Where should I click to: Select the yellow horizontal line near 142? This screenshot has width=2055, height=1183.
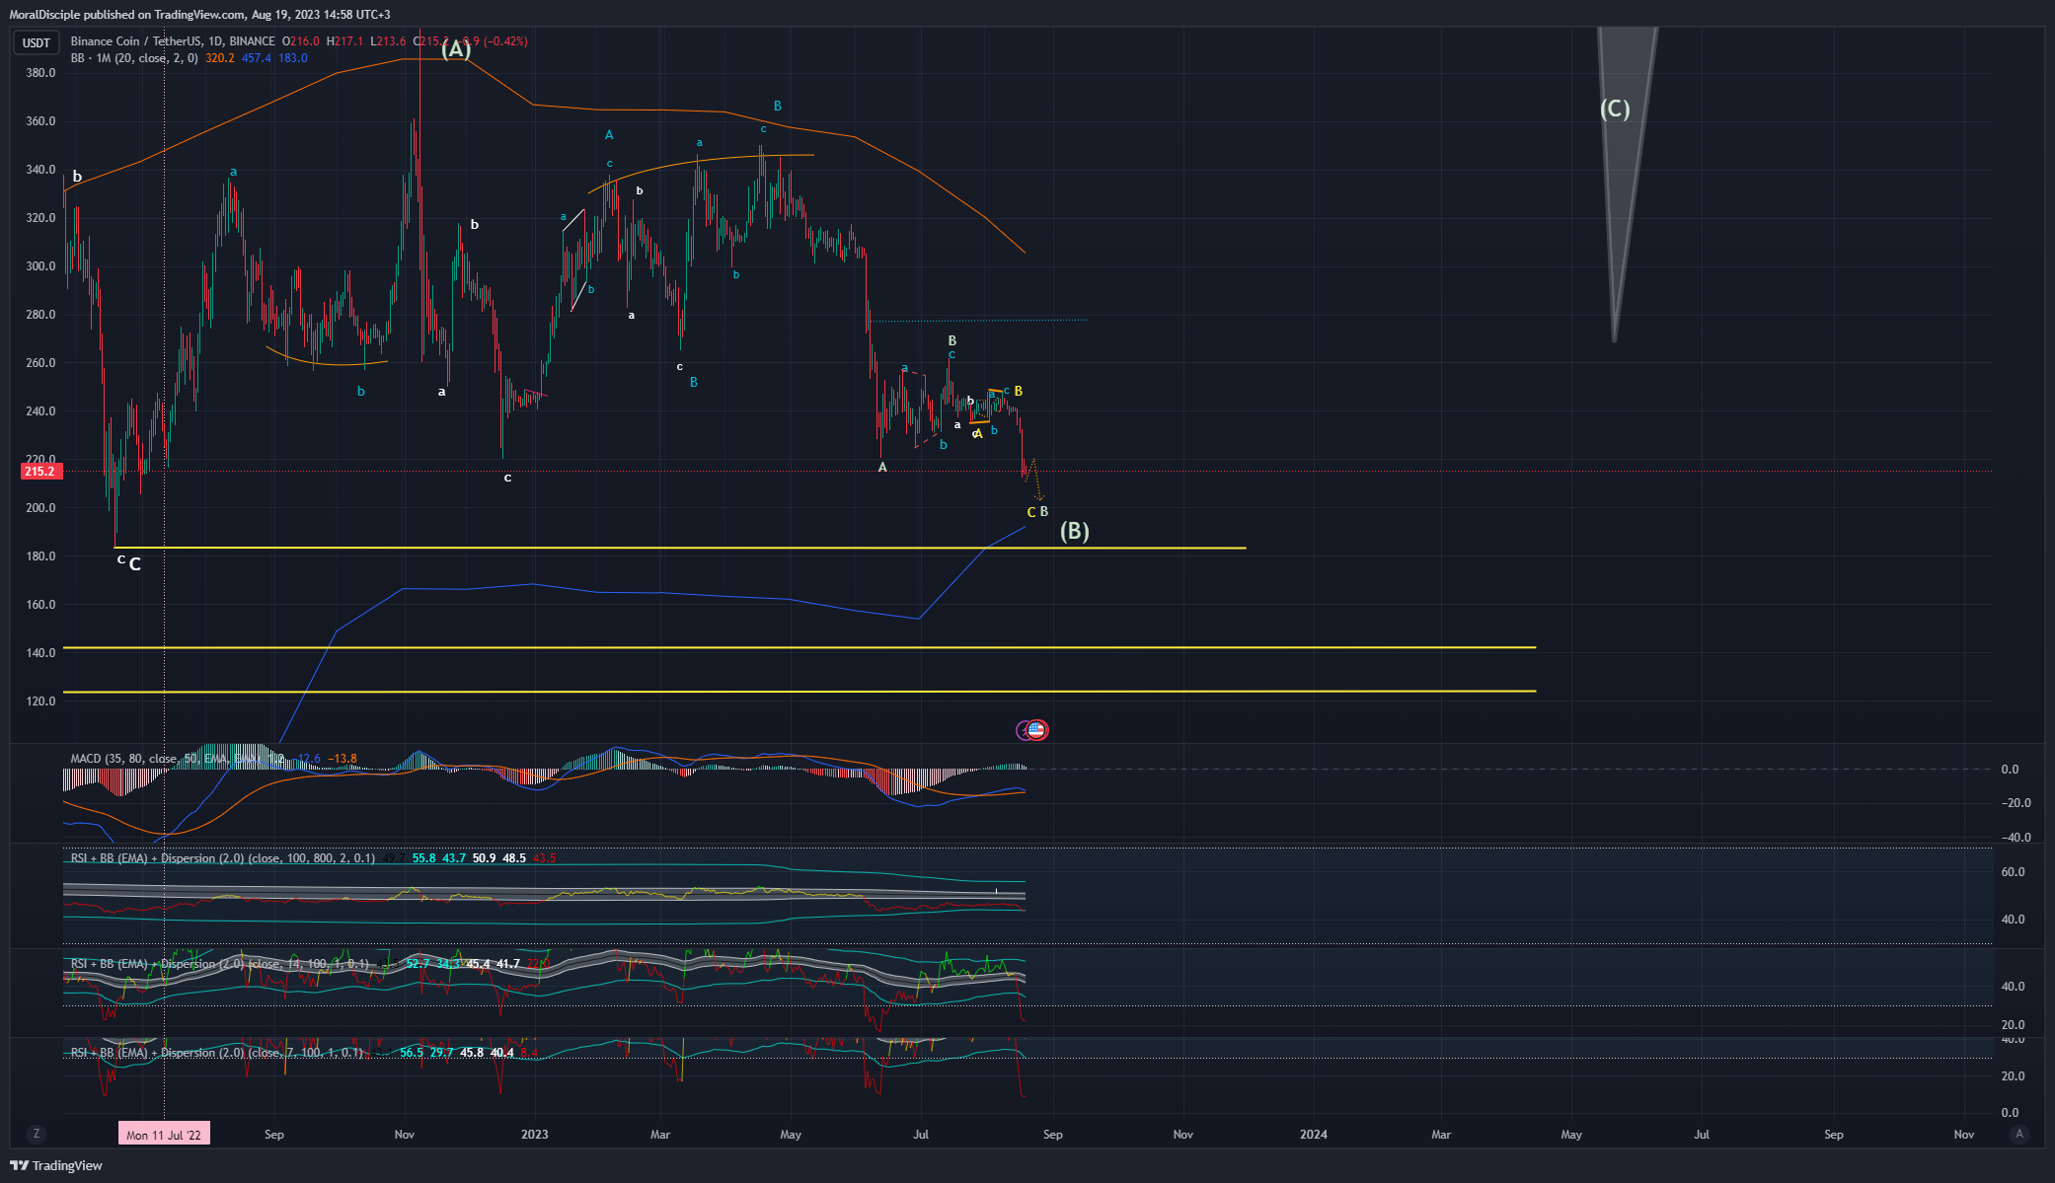tap(799, 647)
